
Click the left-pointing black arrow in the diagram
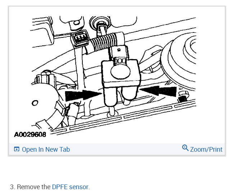[158, 91]
